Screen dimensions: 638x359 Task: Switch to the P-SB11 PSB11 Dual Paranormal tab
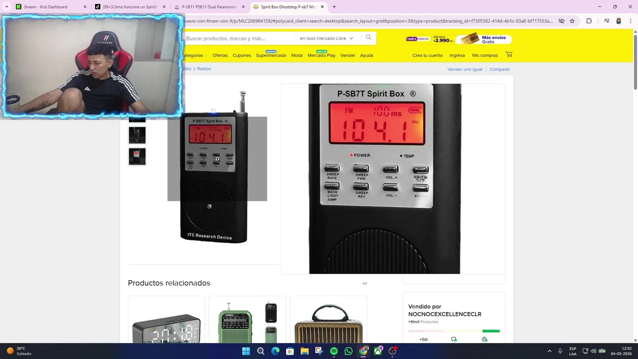[209, 7]
